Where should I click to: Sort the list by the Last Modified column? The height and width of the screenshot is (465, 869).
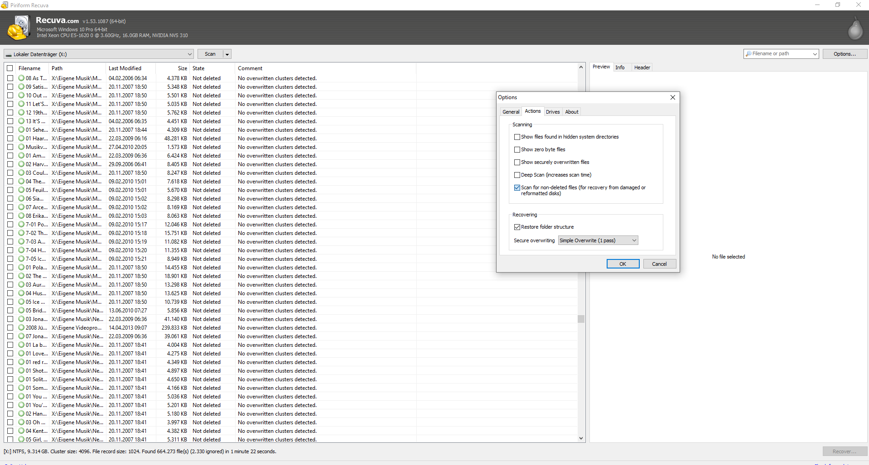click(x=130, y=68)
